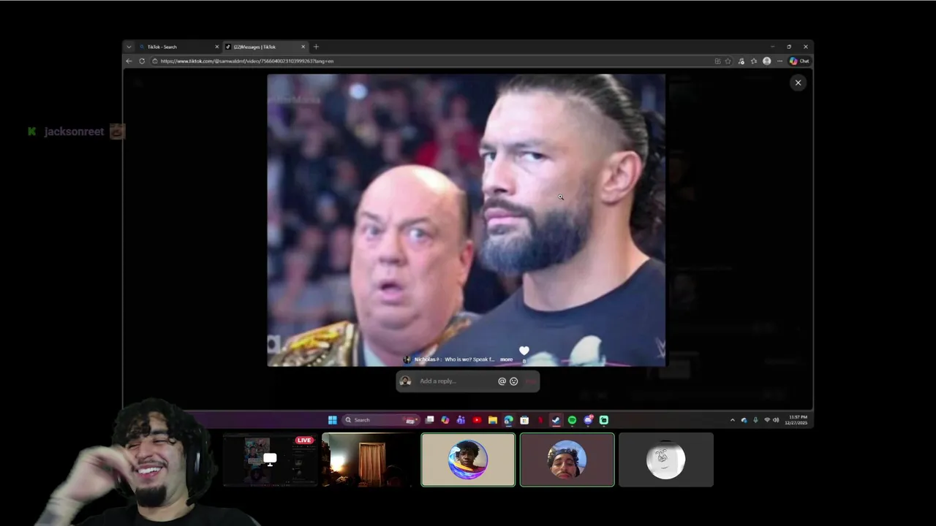
Task: Open the commenter Nicholas's avatar
Action: point(407,359)
